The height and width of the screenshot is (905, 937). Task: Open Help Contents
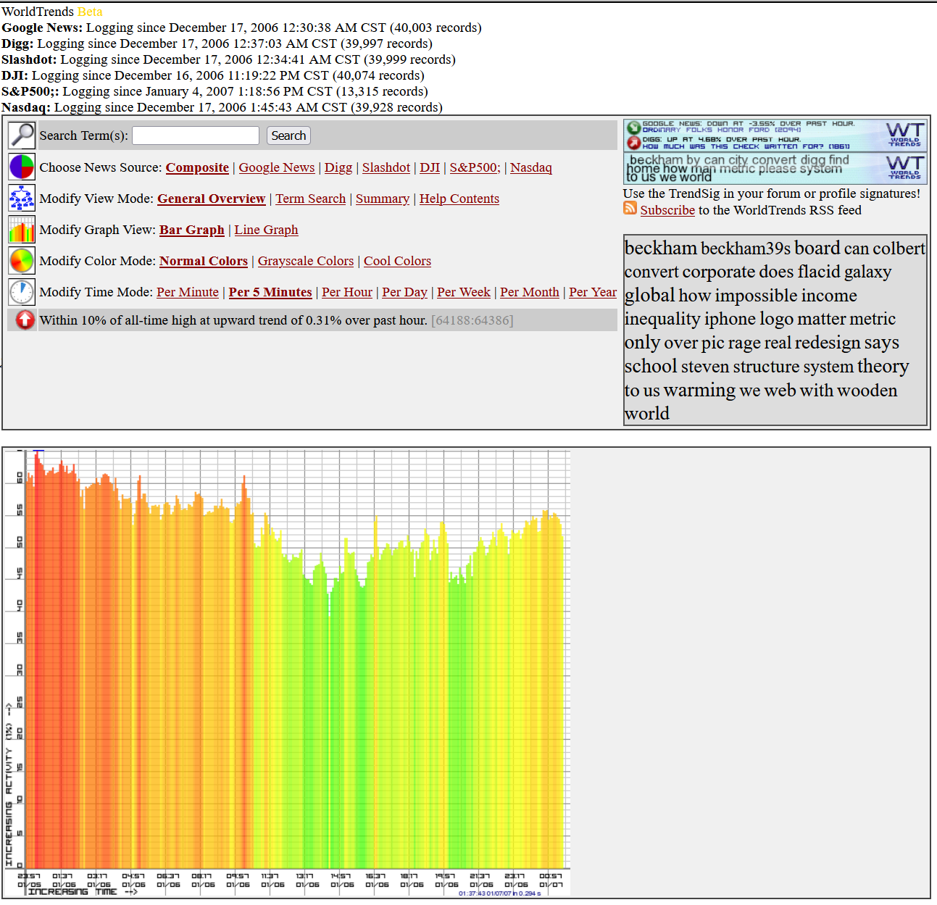(459, 199)
